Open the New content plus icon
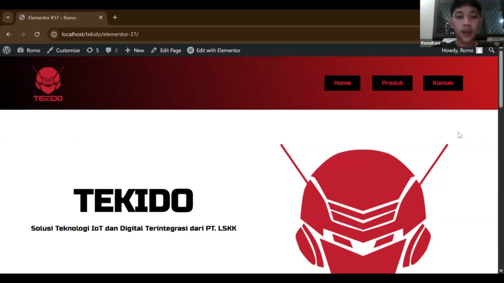 coord(128,50)
